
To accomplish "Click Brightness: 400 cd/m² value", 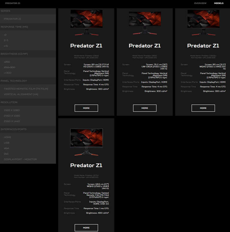I will (x=97, y=213).
